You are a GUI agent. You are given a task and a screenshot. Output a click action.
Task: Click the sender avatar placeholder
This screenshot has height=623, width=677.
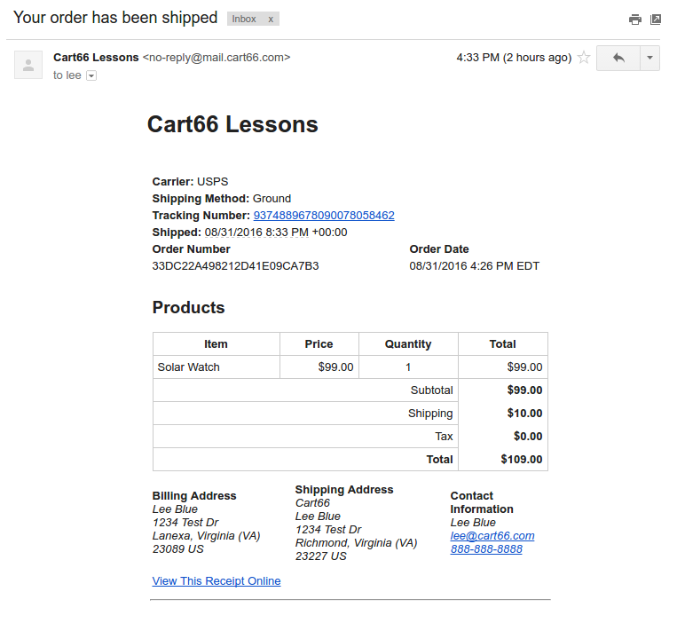click(28, 65)
